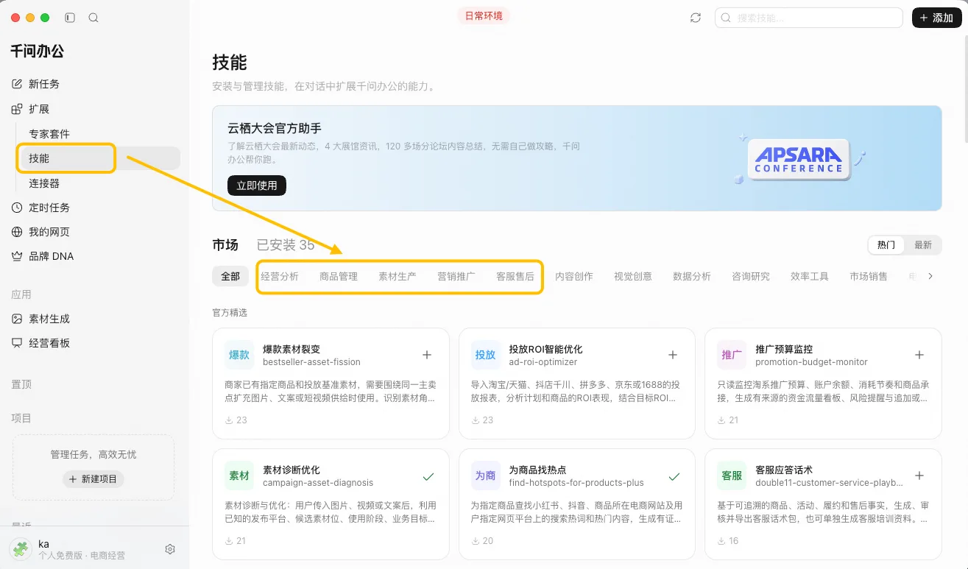
Task: Click the 爆款 icon of 爆款素材裂变
Action: tap(239, 355)
